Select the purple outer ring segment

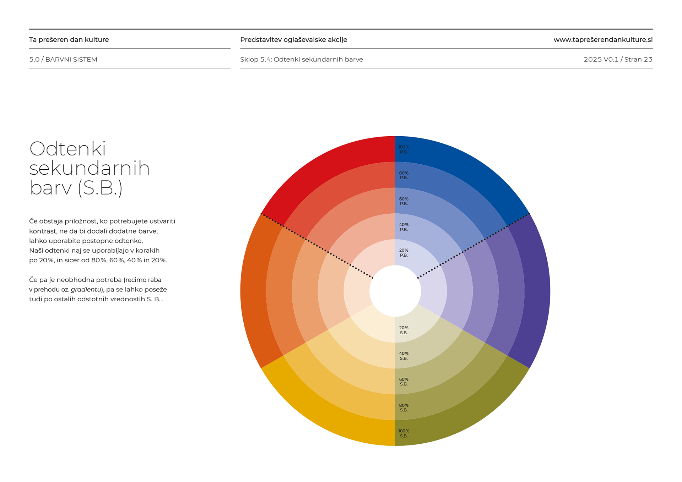click(x=537, y=291)
